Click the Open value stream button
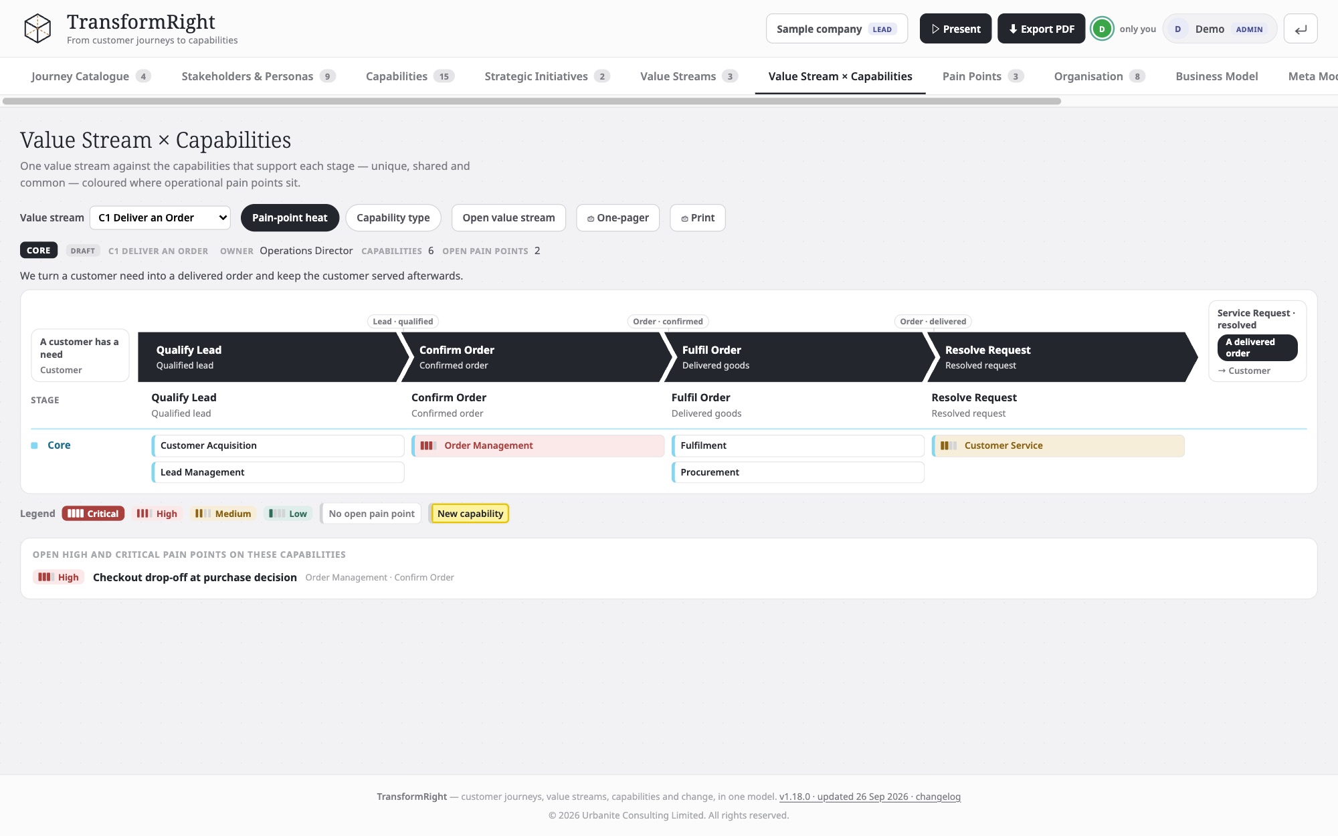 tap(508, 217)
